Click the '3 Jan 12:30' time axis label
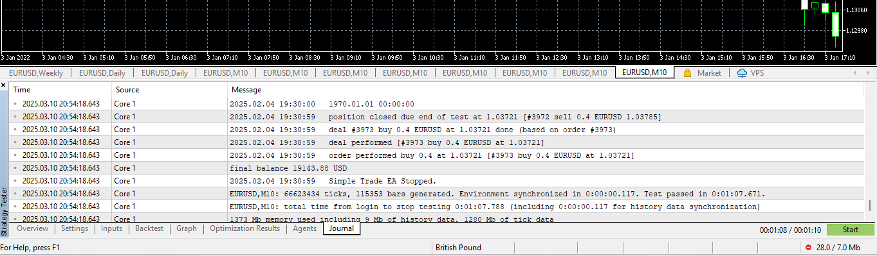Viewport: 877px width, 256px height. [551, 58]
